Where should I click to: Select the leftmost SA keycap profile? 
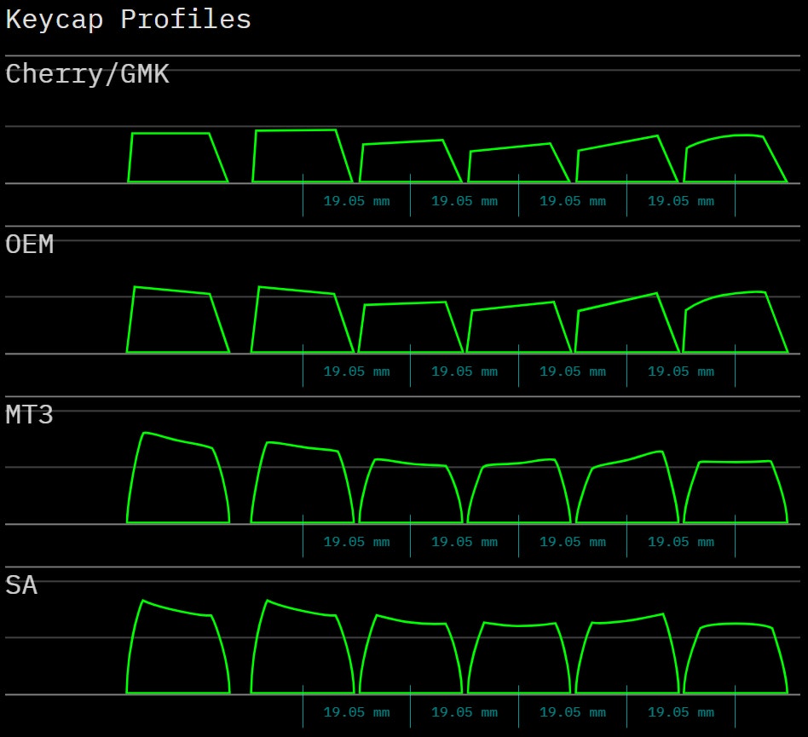(x=177, y=651)
